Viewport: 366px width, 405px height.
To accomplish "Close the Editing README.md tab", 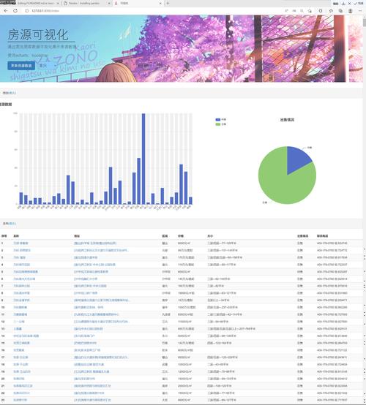I will (x=58, y=4).
